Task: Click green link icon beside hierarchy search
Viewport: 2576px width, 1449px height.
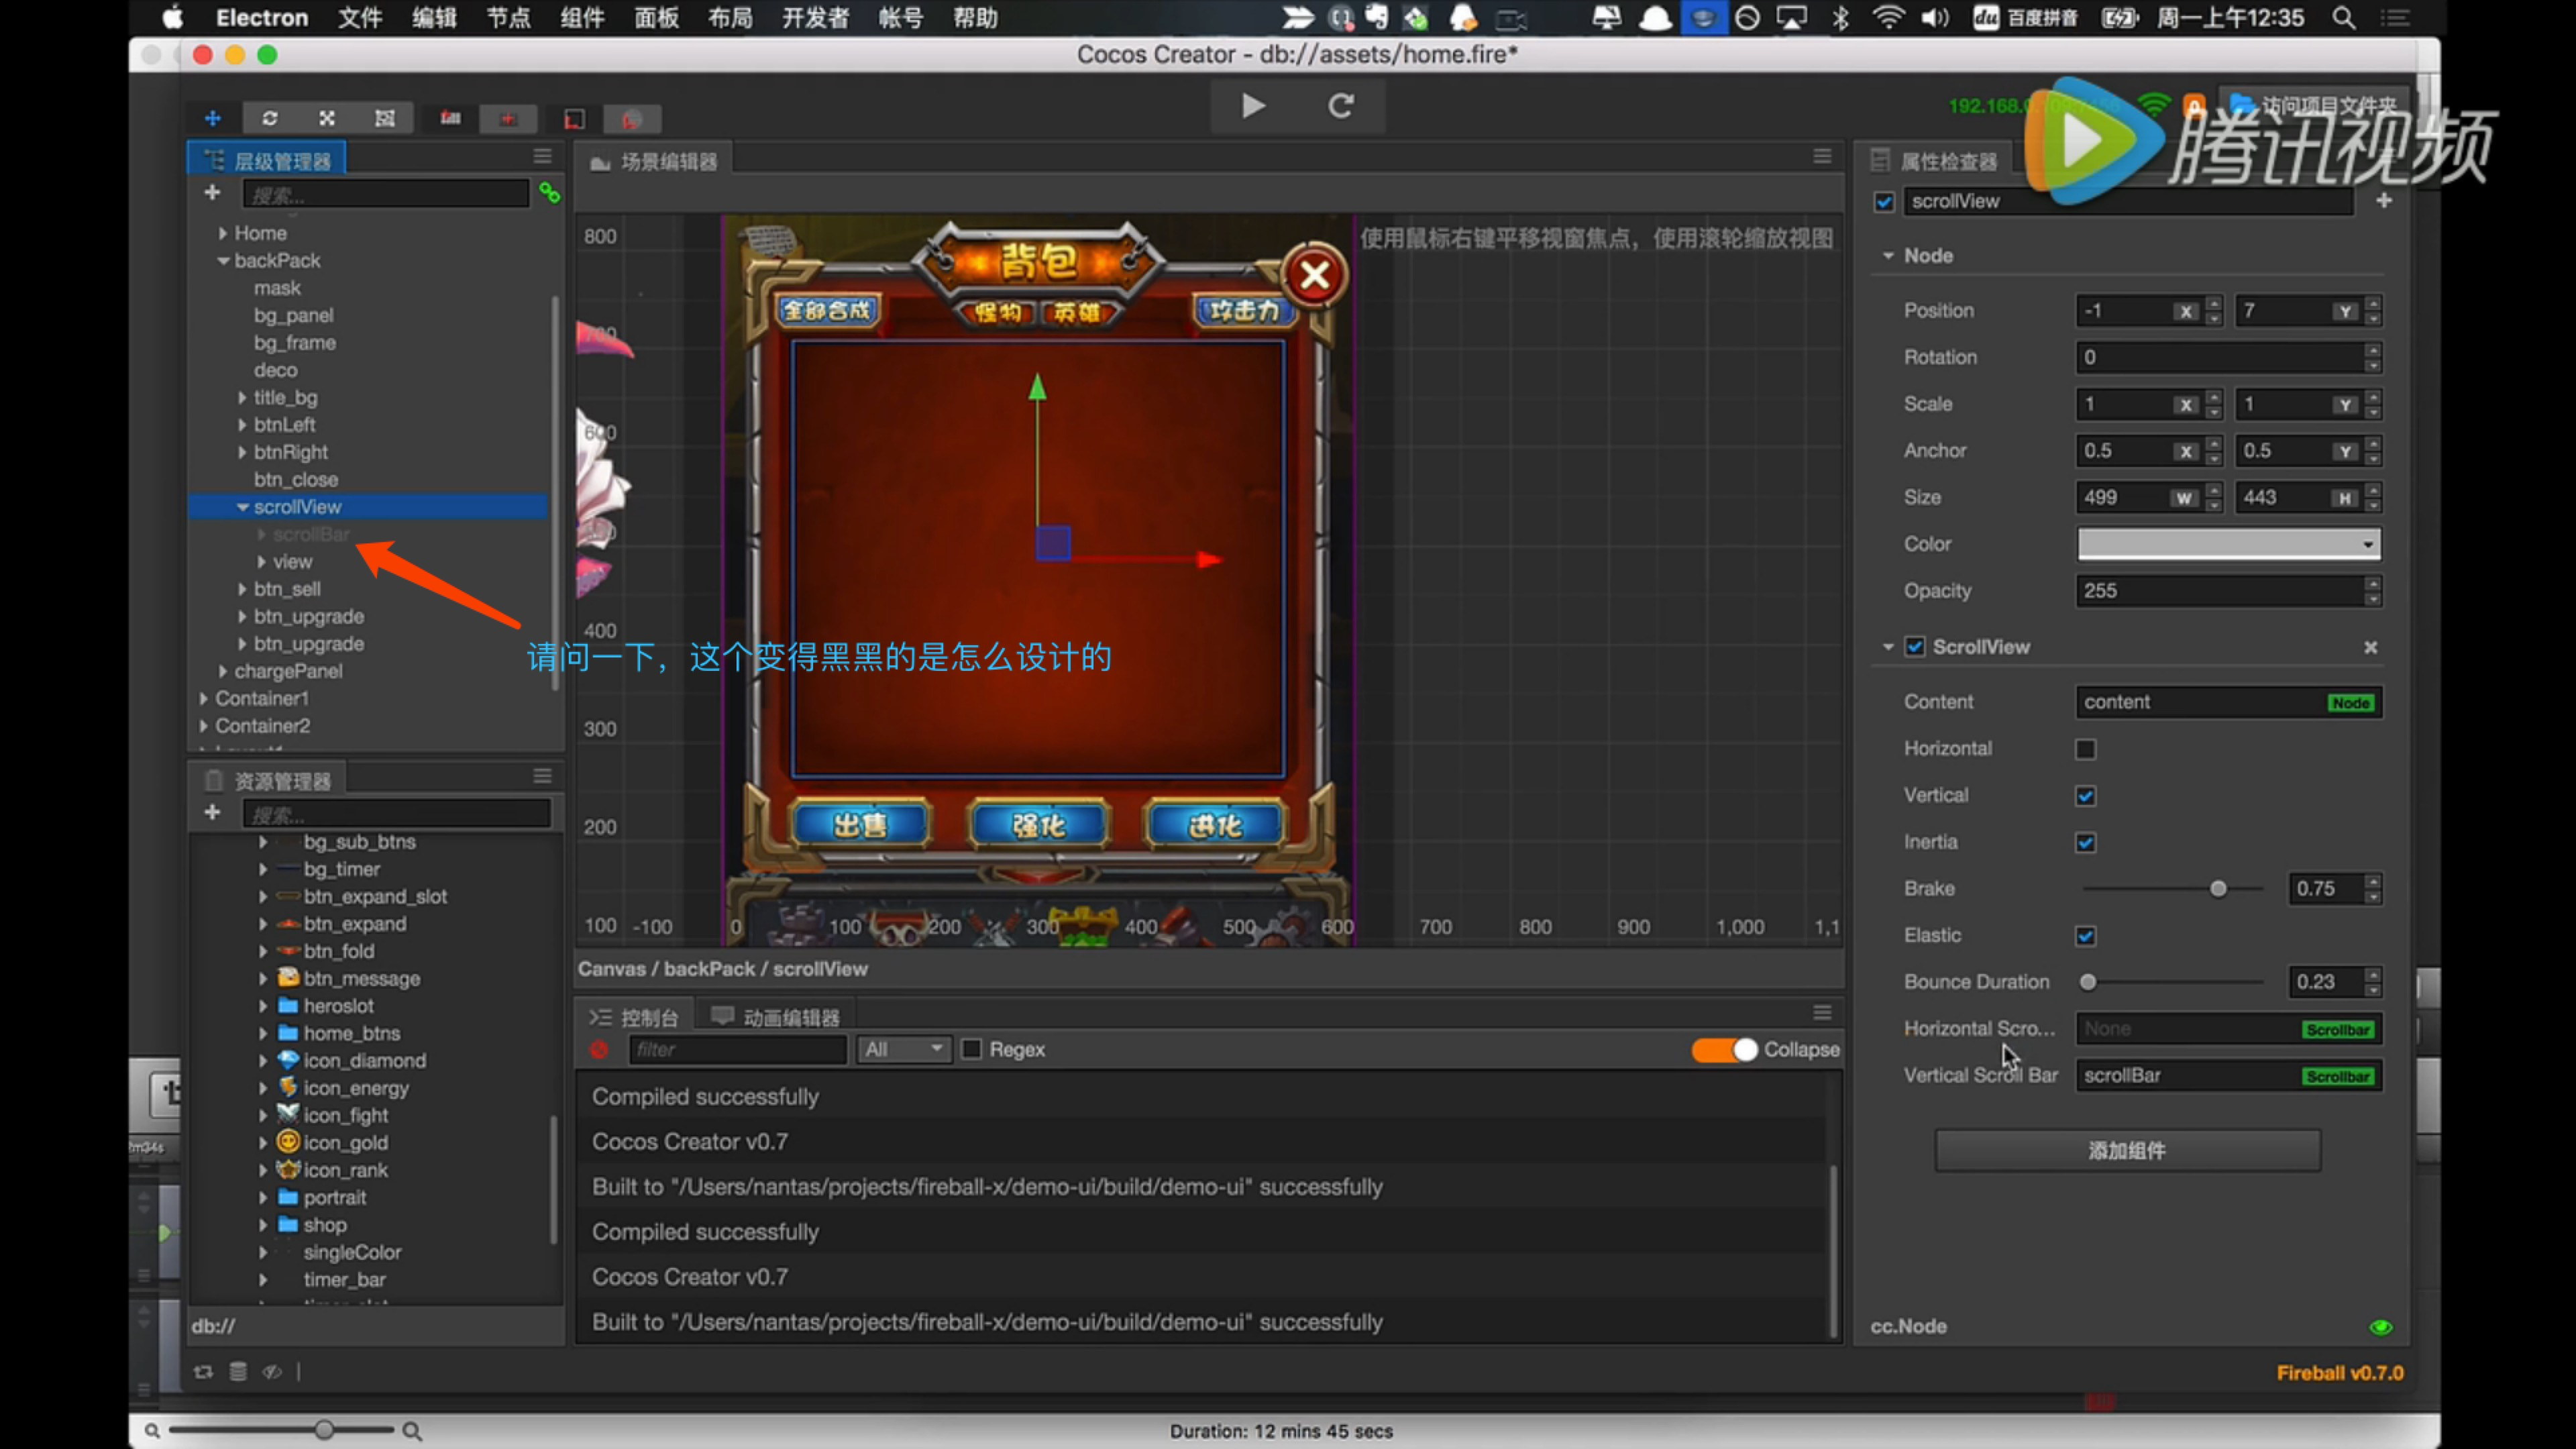Action: 549,192
